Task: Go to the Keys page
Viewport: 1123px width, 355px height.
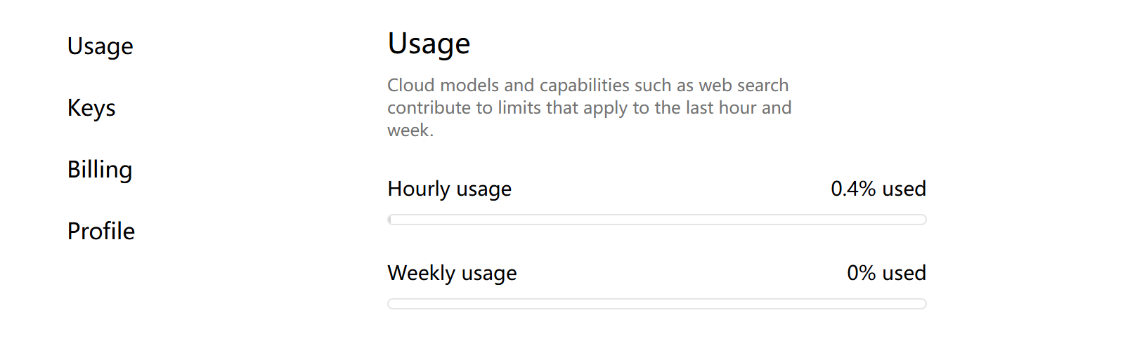Action: point(91,108)
